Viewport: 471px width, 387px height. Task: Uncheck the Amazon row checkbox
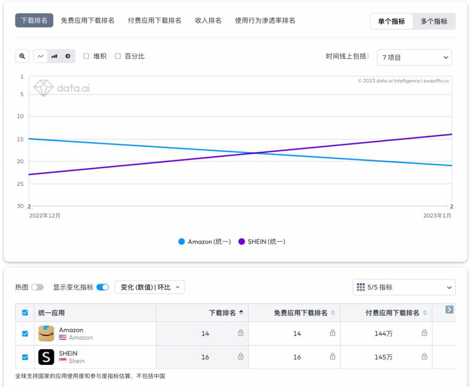tap(25, 333)
